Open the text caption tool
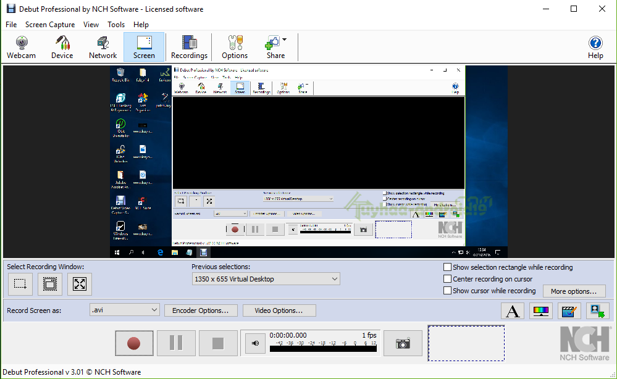 click(x=513, y=311)
